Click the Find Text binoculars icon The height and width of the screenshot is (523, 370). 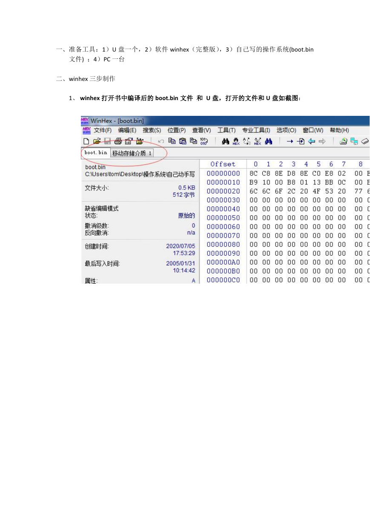click(x=226, y=141)
